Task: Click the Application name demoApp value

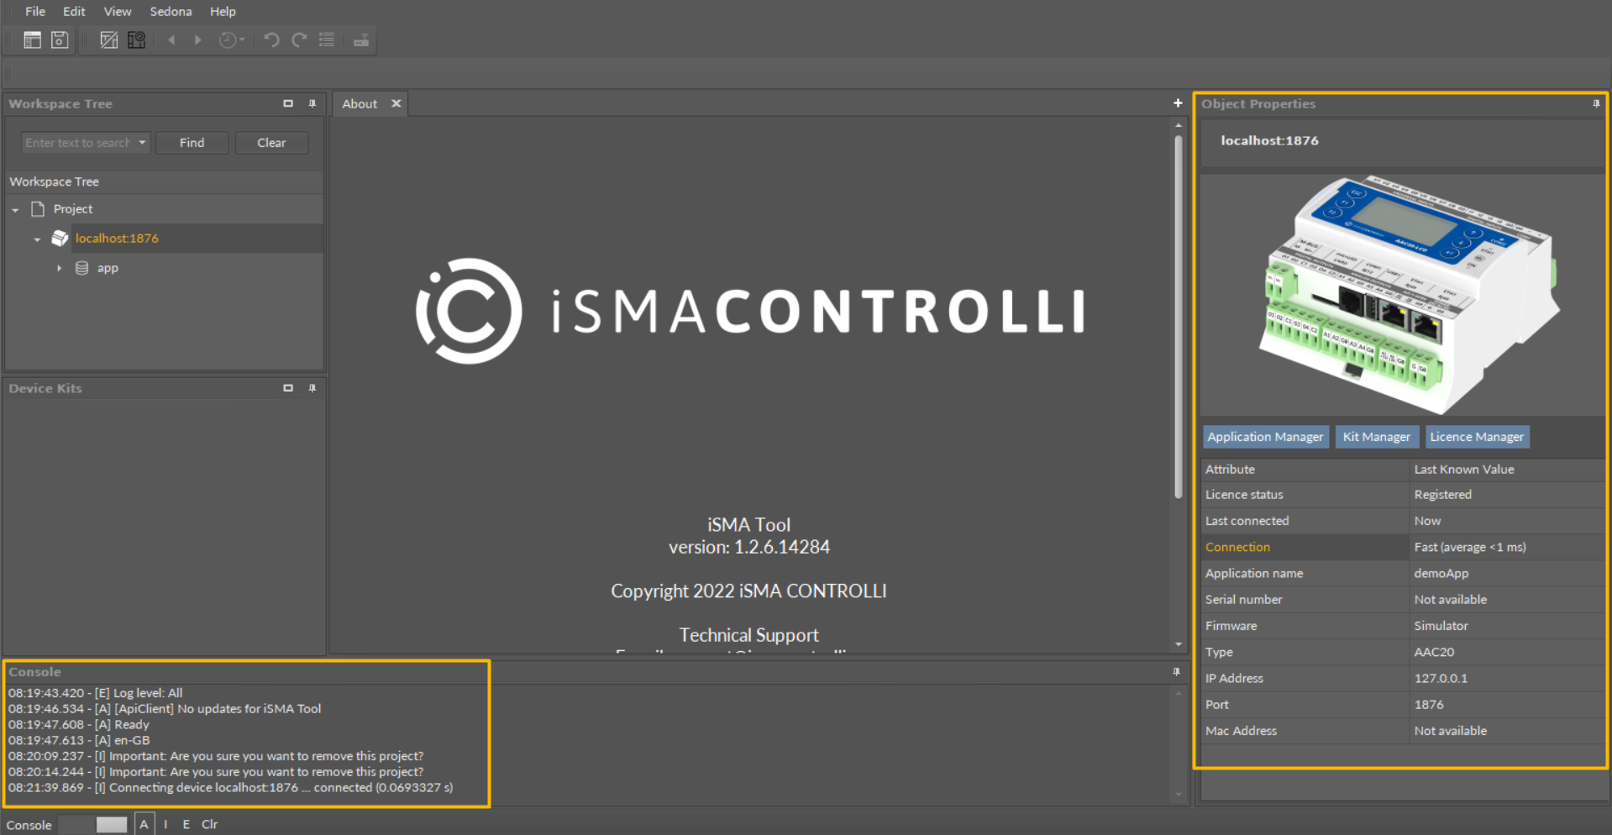Action: pos(1441,574)
